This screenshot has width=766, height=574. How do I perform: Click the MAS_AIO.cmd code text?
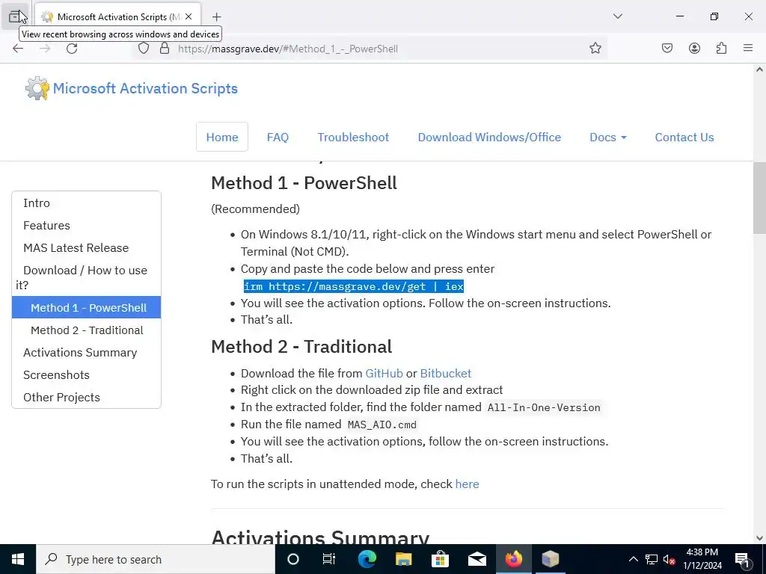pyautogui.click(x=382, y=425)
